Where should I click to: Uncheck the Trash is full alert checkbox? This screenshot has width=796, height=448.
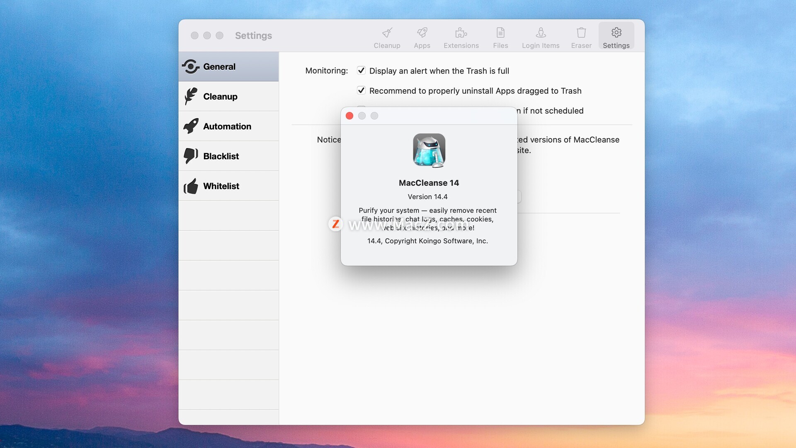coord(361,71)
